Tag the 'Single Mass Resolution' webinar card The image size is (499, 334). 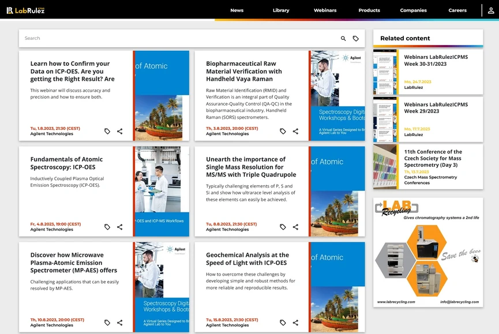click(283, 227)
